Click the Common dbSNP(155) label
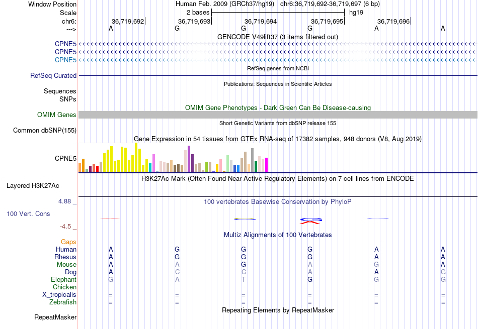This screenshot has height=329, width=478. click(45, 130)
